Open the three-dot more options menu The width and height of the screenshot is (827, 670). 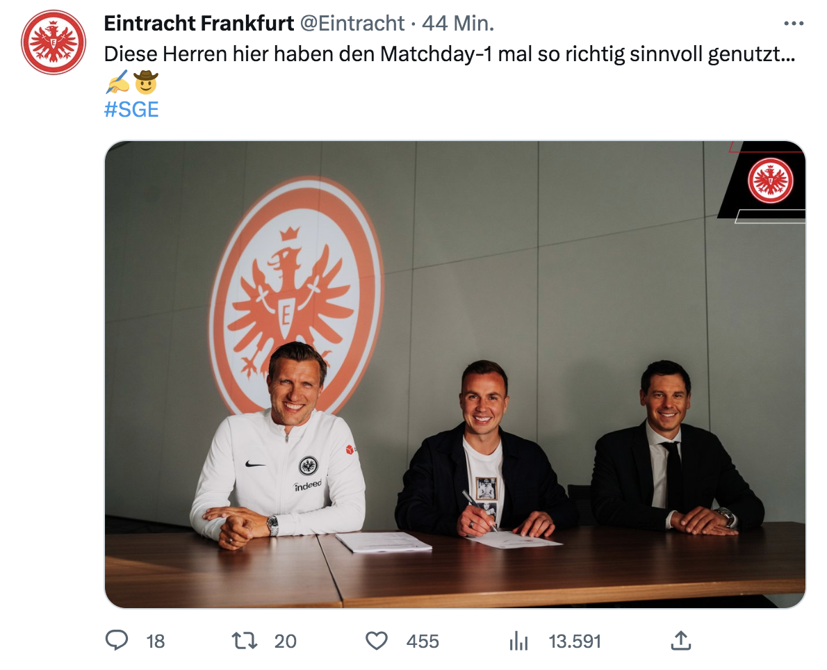pyautogui.click(x=793, y=24)
